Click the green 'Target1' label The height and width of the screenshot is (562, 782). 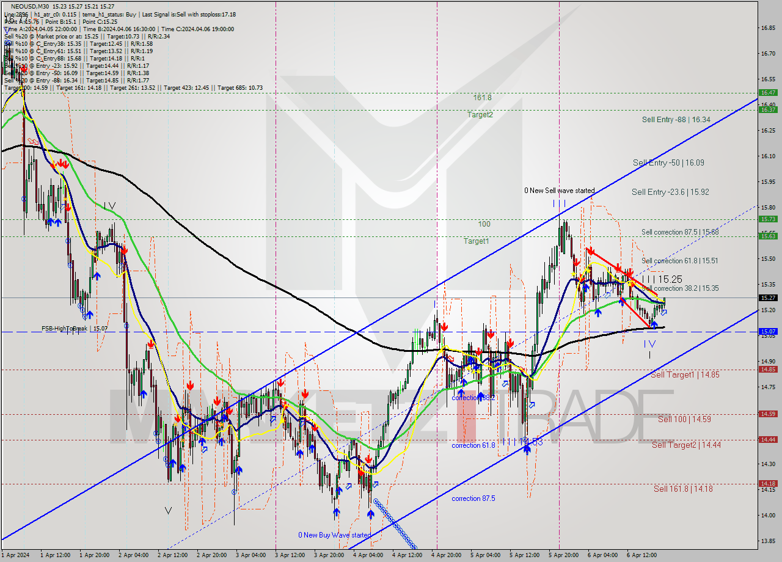(476, 241)
